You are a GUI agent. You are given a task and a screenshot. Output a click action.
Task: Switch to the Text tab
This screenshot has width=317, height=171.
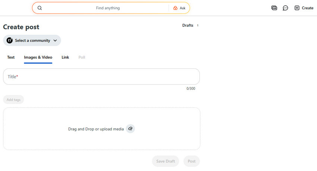[x=11, y=57]
